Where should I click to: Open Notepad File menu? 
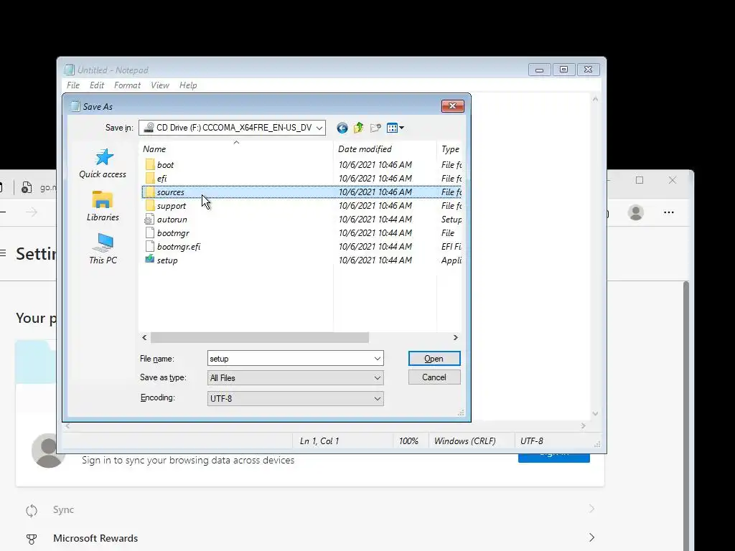point(73,85)
